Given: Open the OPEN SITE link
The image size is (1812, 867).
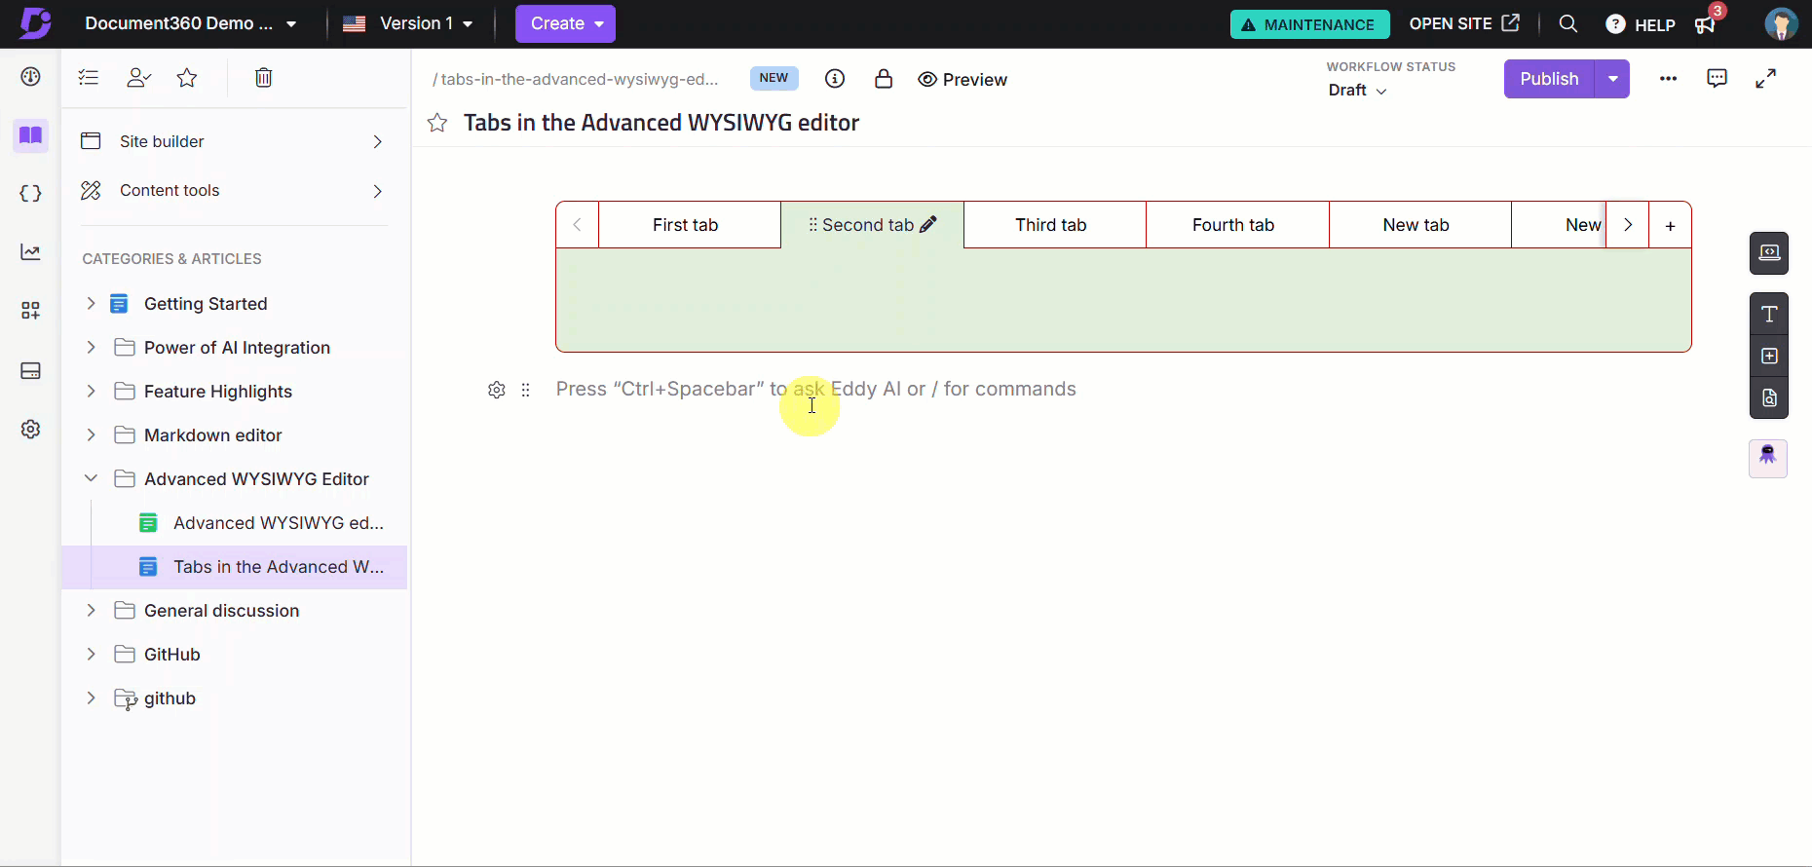Looking at the screenshot, I should [x=1464, y=23].
